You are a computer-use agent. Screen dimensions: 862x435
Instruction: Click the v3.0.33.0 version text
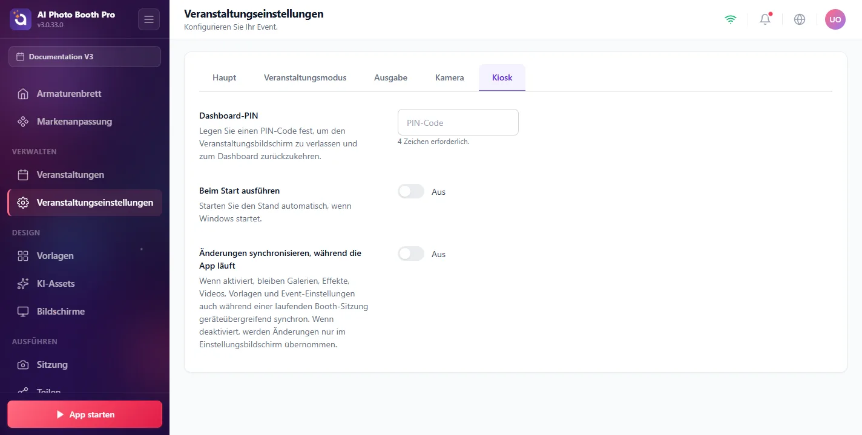click(x=50, y=25)
